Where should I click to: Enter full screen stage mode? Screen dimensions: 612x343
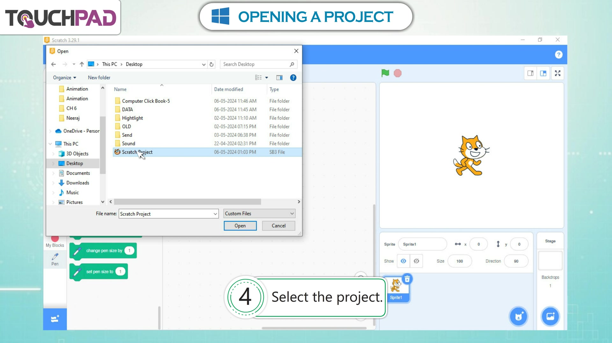pyautogui.click(x=557, y=73)
